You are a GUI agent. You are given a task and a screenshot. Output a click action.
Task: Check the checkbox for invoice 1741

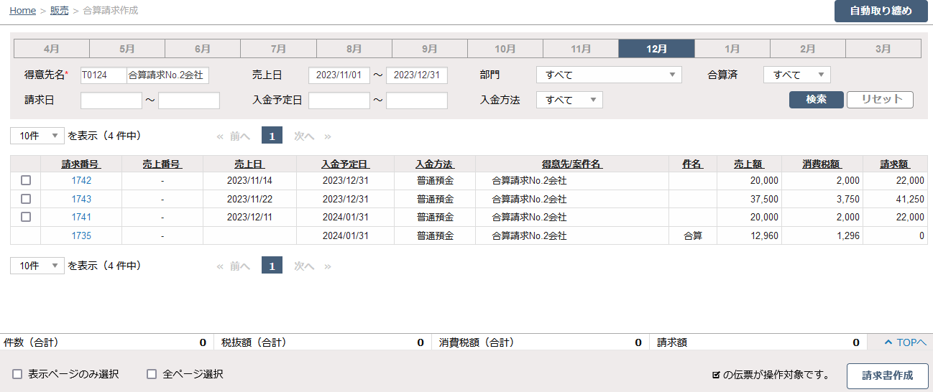pyautogui.click(x=26, y=217)
